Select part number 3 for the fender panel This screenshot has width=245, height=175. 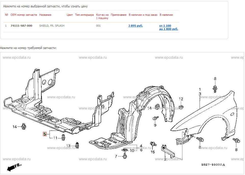tap(200, 94)
